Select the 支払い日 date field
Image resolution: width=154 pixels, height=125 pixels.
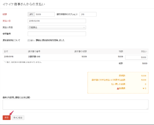coord(57,21)
